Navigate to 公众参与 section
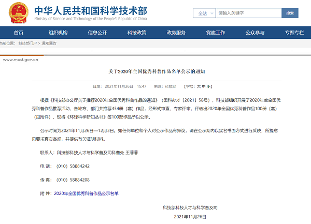The height and width of the screenshot is (224, 311). point(255,33)
